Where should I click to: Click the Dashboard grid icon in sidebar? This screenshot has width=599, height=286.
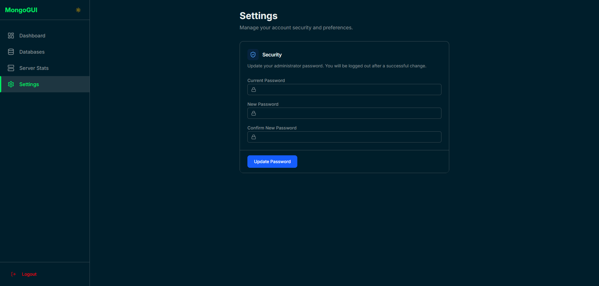(11, 36)
